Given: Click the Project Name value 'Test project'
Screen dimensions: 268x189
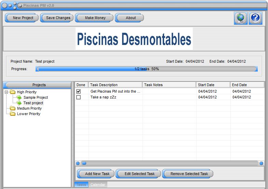Looking at the screenshot, I should pyautogui.click(x=45, y=61).
